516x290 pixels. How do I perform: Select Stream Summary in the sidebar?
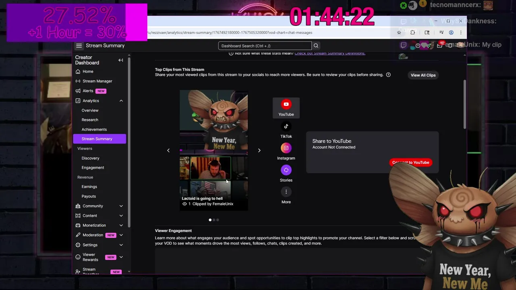(x=100, y=139)
